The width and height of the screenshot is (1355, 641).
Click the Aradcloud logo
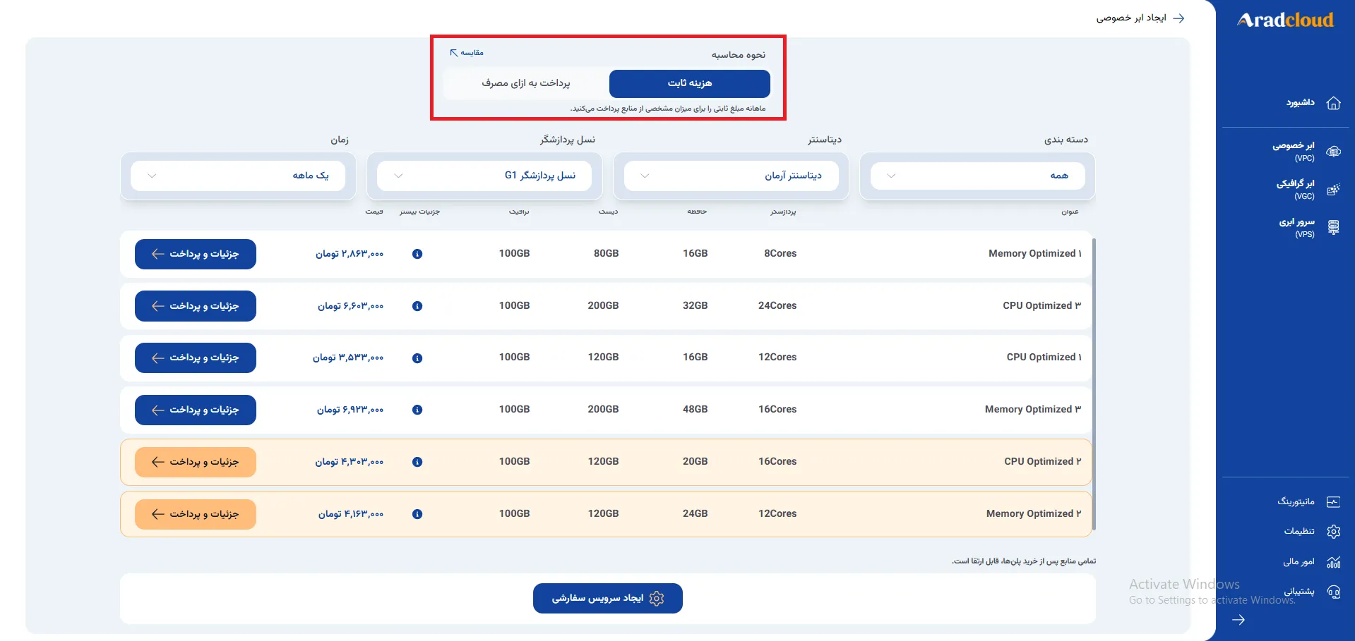point(1285,20)
